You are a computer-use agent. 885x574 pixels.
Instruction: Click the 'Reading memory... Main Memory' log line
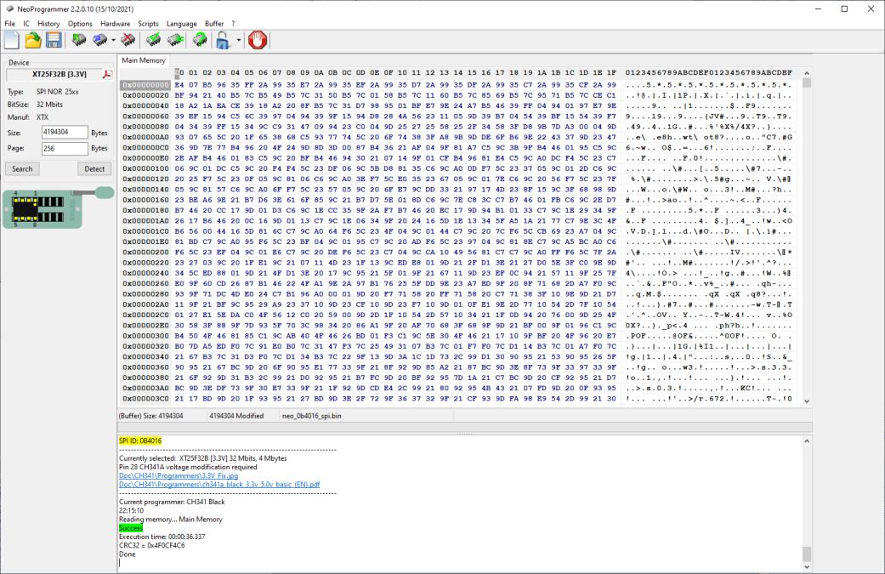(170, 520)
